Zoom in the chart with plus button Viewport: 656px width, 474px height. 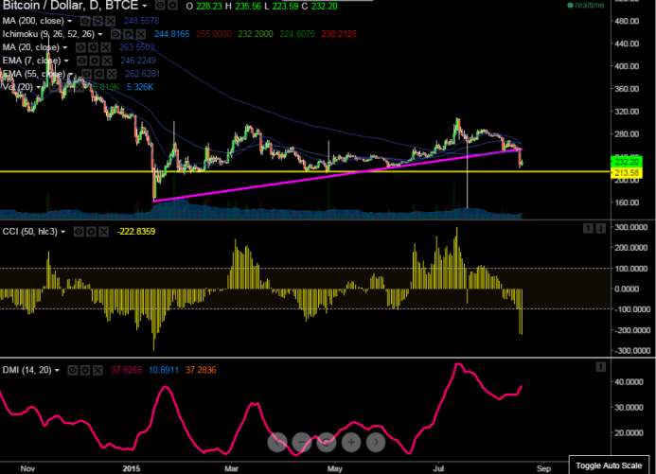[351, 442]
